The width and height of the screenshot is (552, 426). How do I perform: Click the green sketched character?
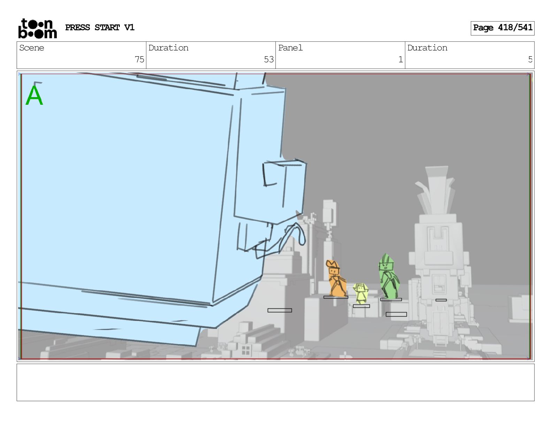pyautogui.click(x=388, y=276)
